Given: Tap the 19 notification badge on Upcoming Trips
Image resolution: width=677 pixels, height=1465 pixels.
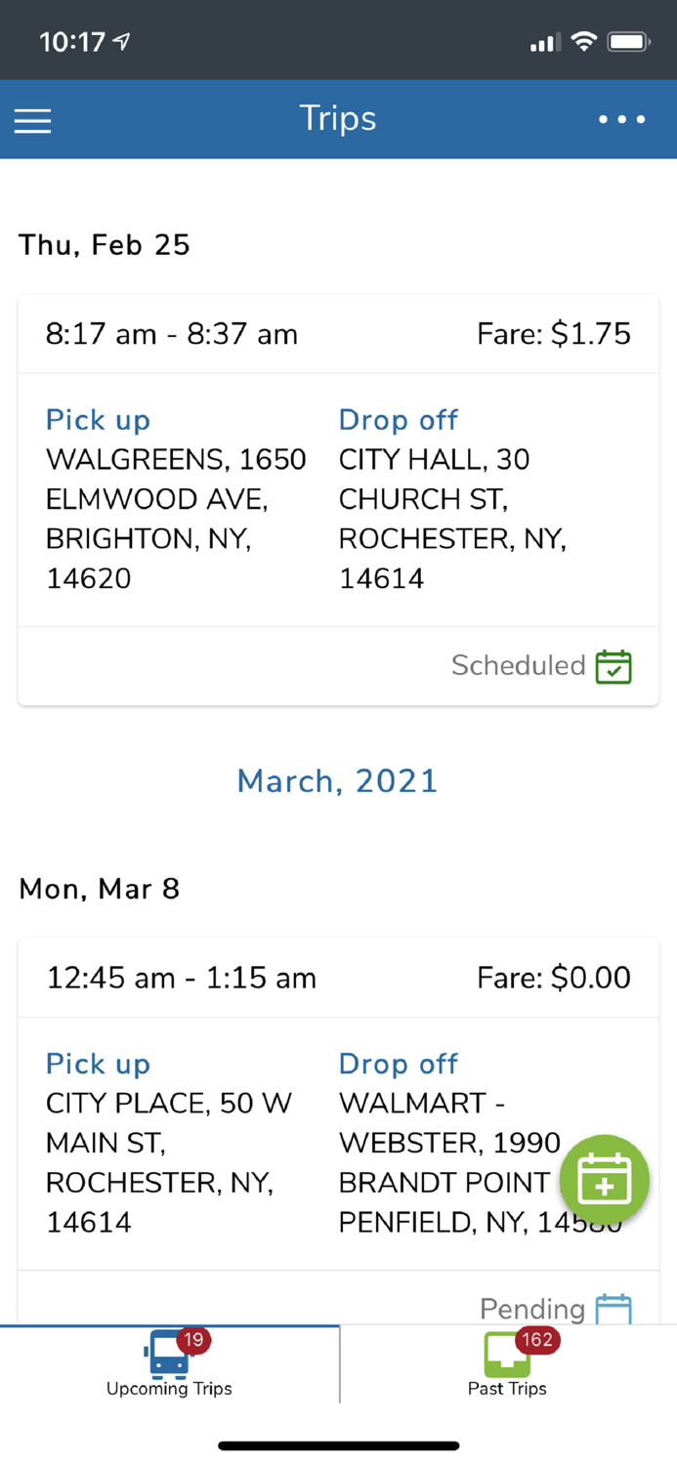Looking at the screenshot, I should [x=192, y=1339].
